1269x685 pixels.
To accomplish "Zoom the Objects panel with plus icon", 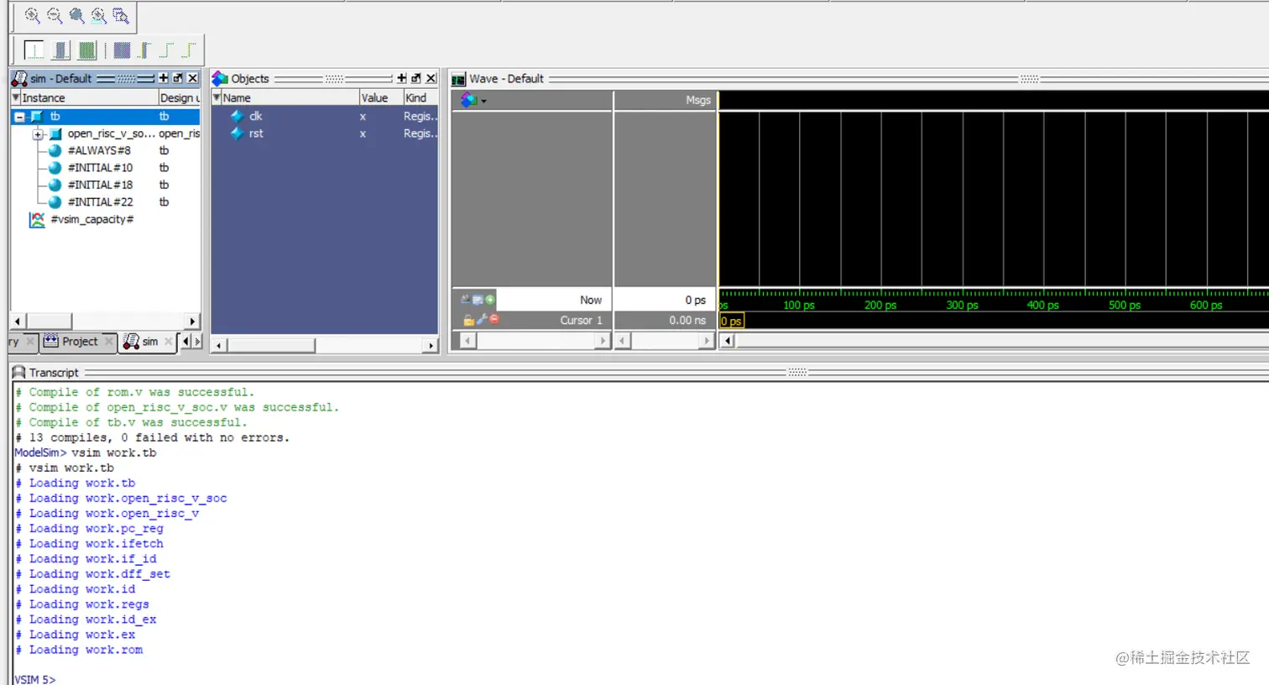I will click(402, 78).
